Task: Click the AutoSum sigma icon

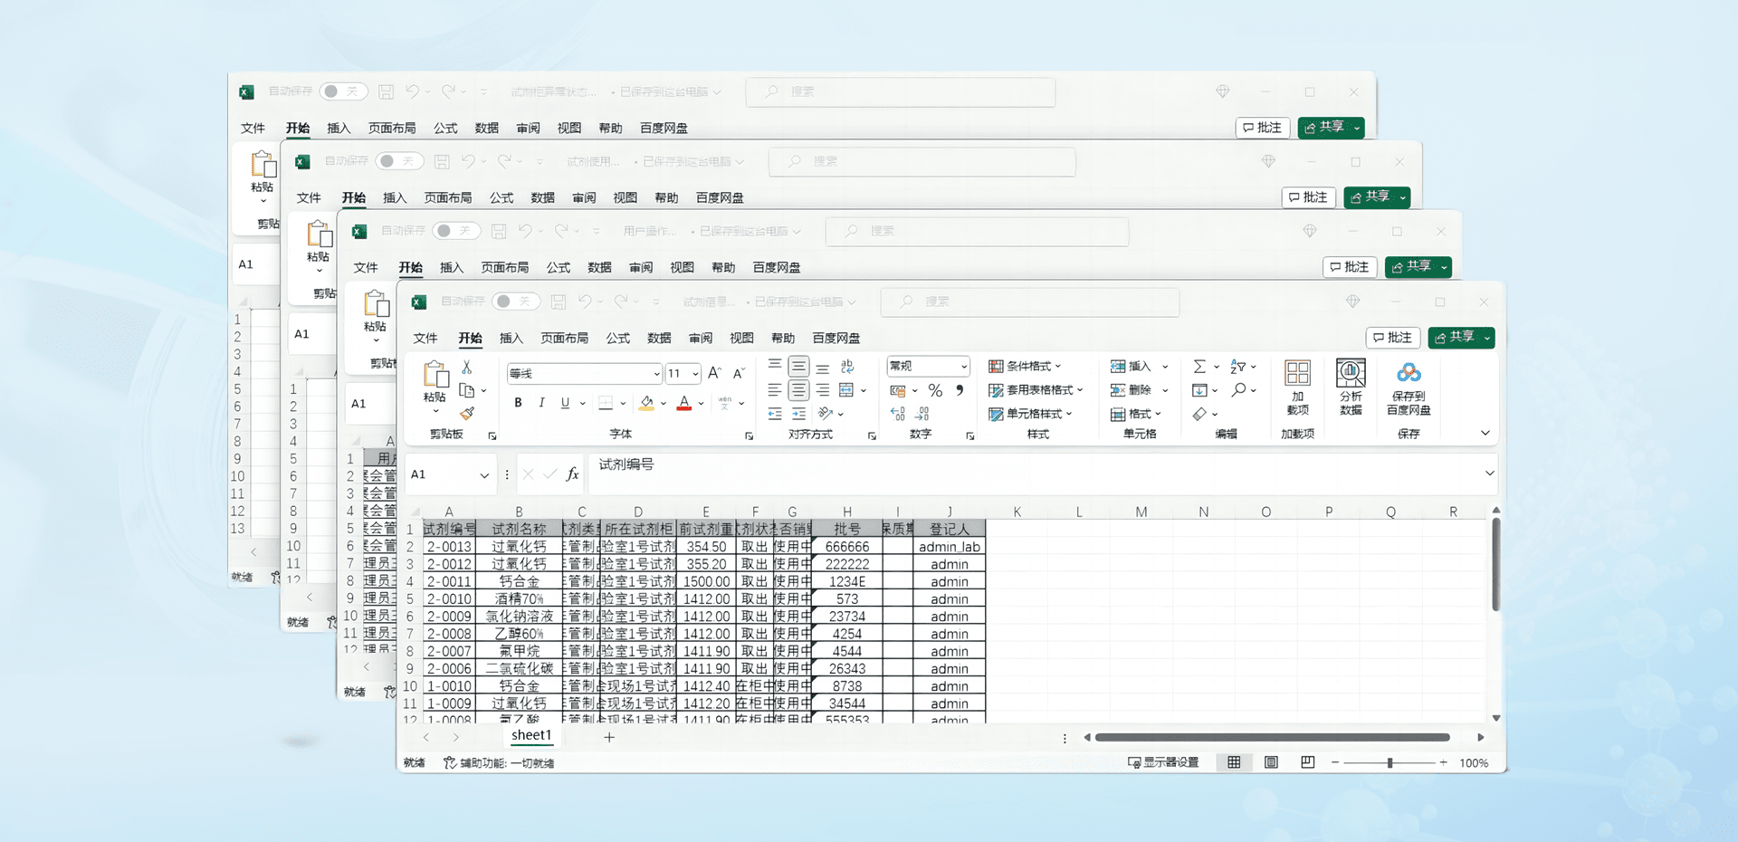Action: point(1199,367)
